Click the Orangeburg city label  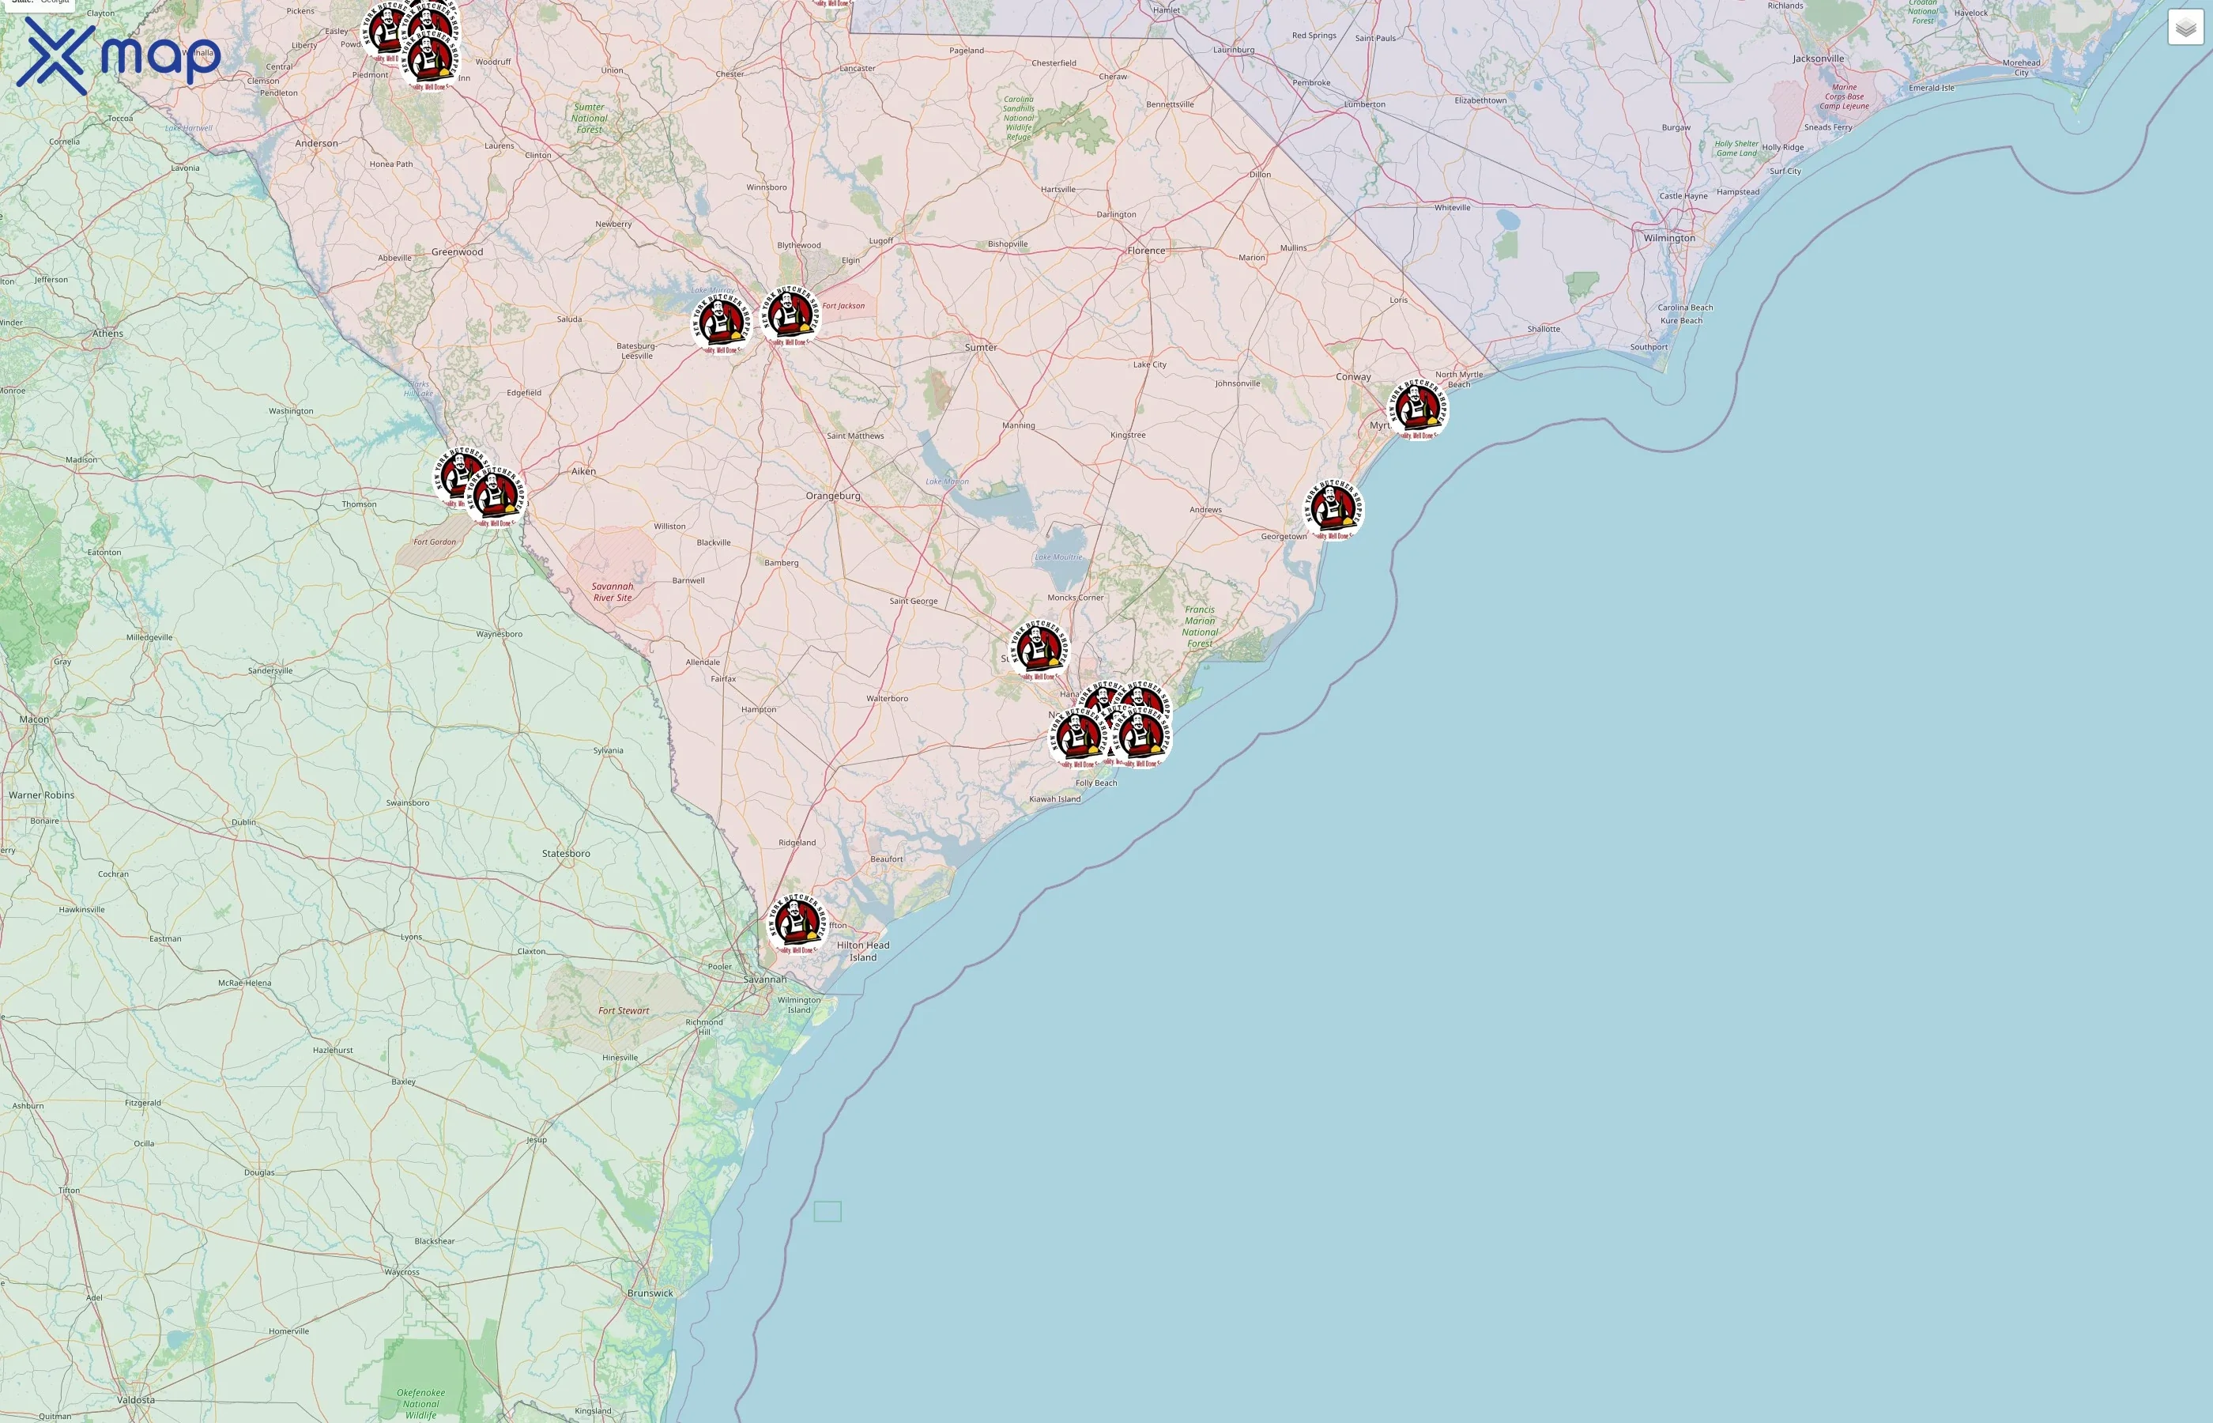pos(832,496)
